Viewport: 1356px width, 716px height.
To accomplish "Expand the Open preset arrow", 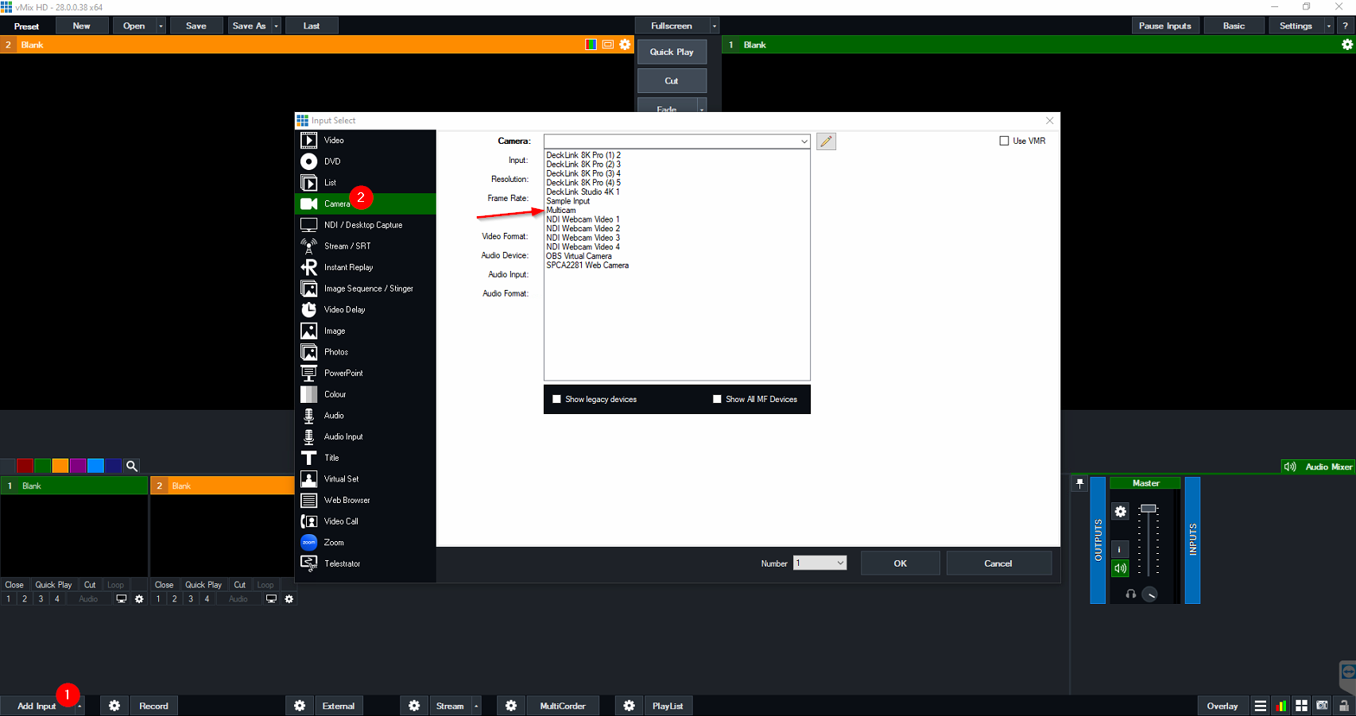I will click(161, 26).
